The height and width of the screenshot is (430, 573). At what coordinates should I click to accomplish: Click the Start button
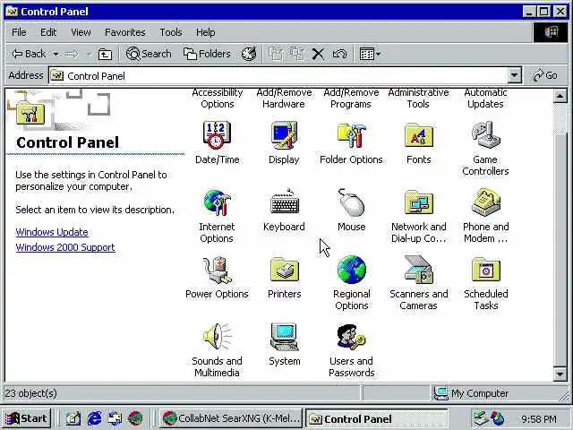click(x=26, y=418)
